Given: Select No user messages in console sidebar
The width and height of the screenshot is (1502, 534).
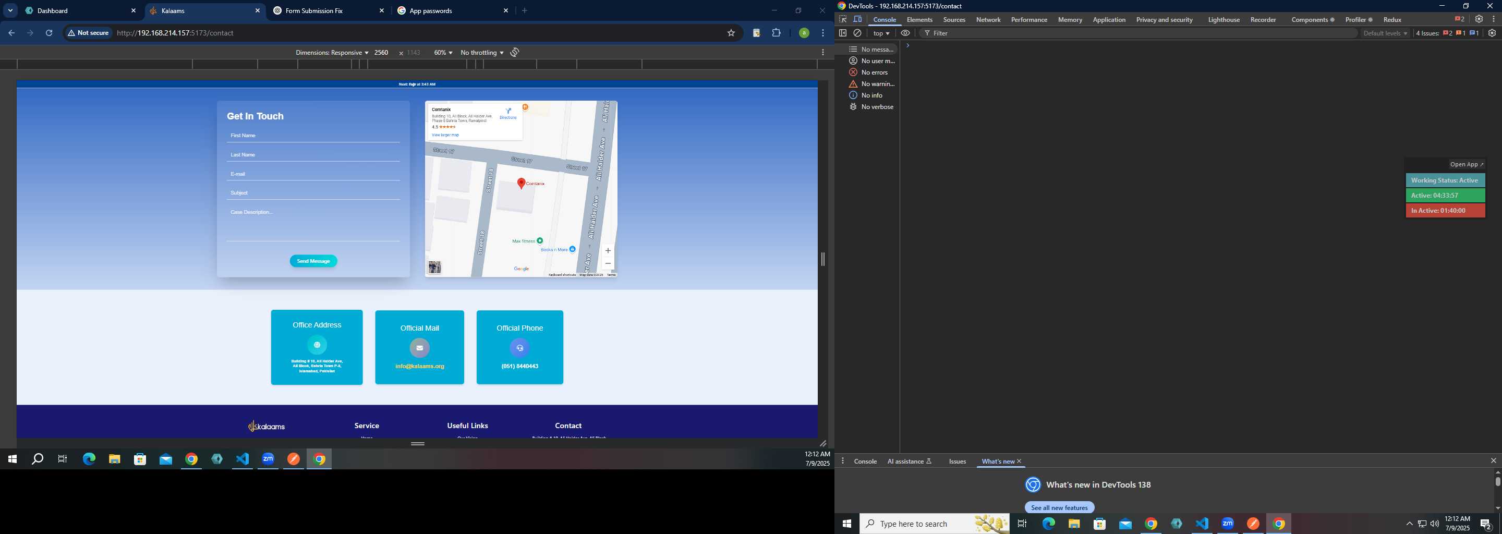Looking at the screenshot, I should 871,60.
